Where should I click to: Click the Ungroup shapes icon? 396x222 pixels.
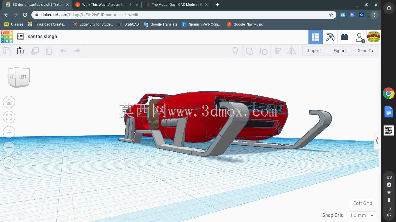click(263, 51)
